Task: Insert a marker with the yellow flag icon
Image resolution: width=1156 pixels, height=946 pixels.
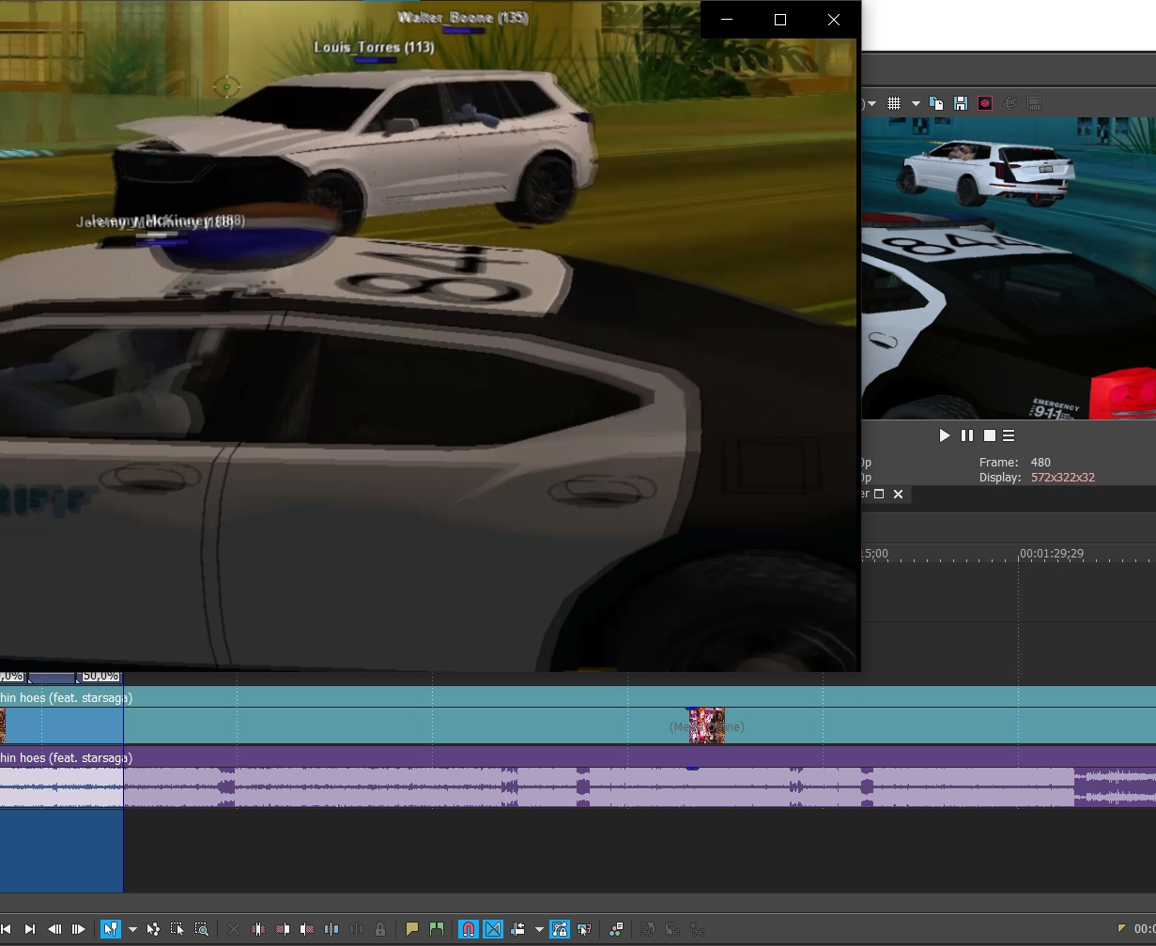Action: (412, 929)
